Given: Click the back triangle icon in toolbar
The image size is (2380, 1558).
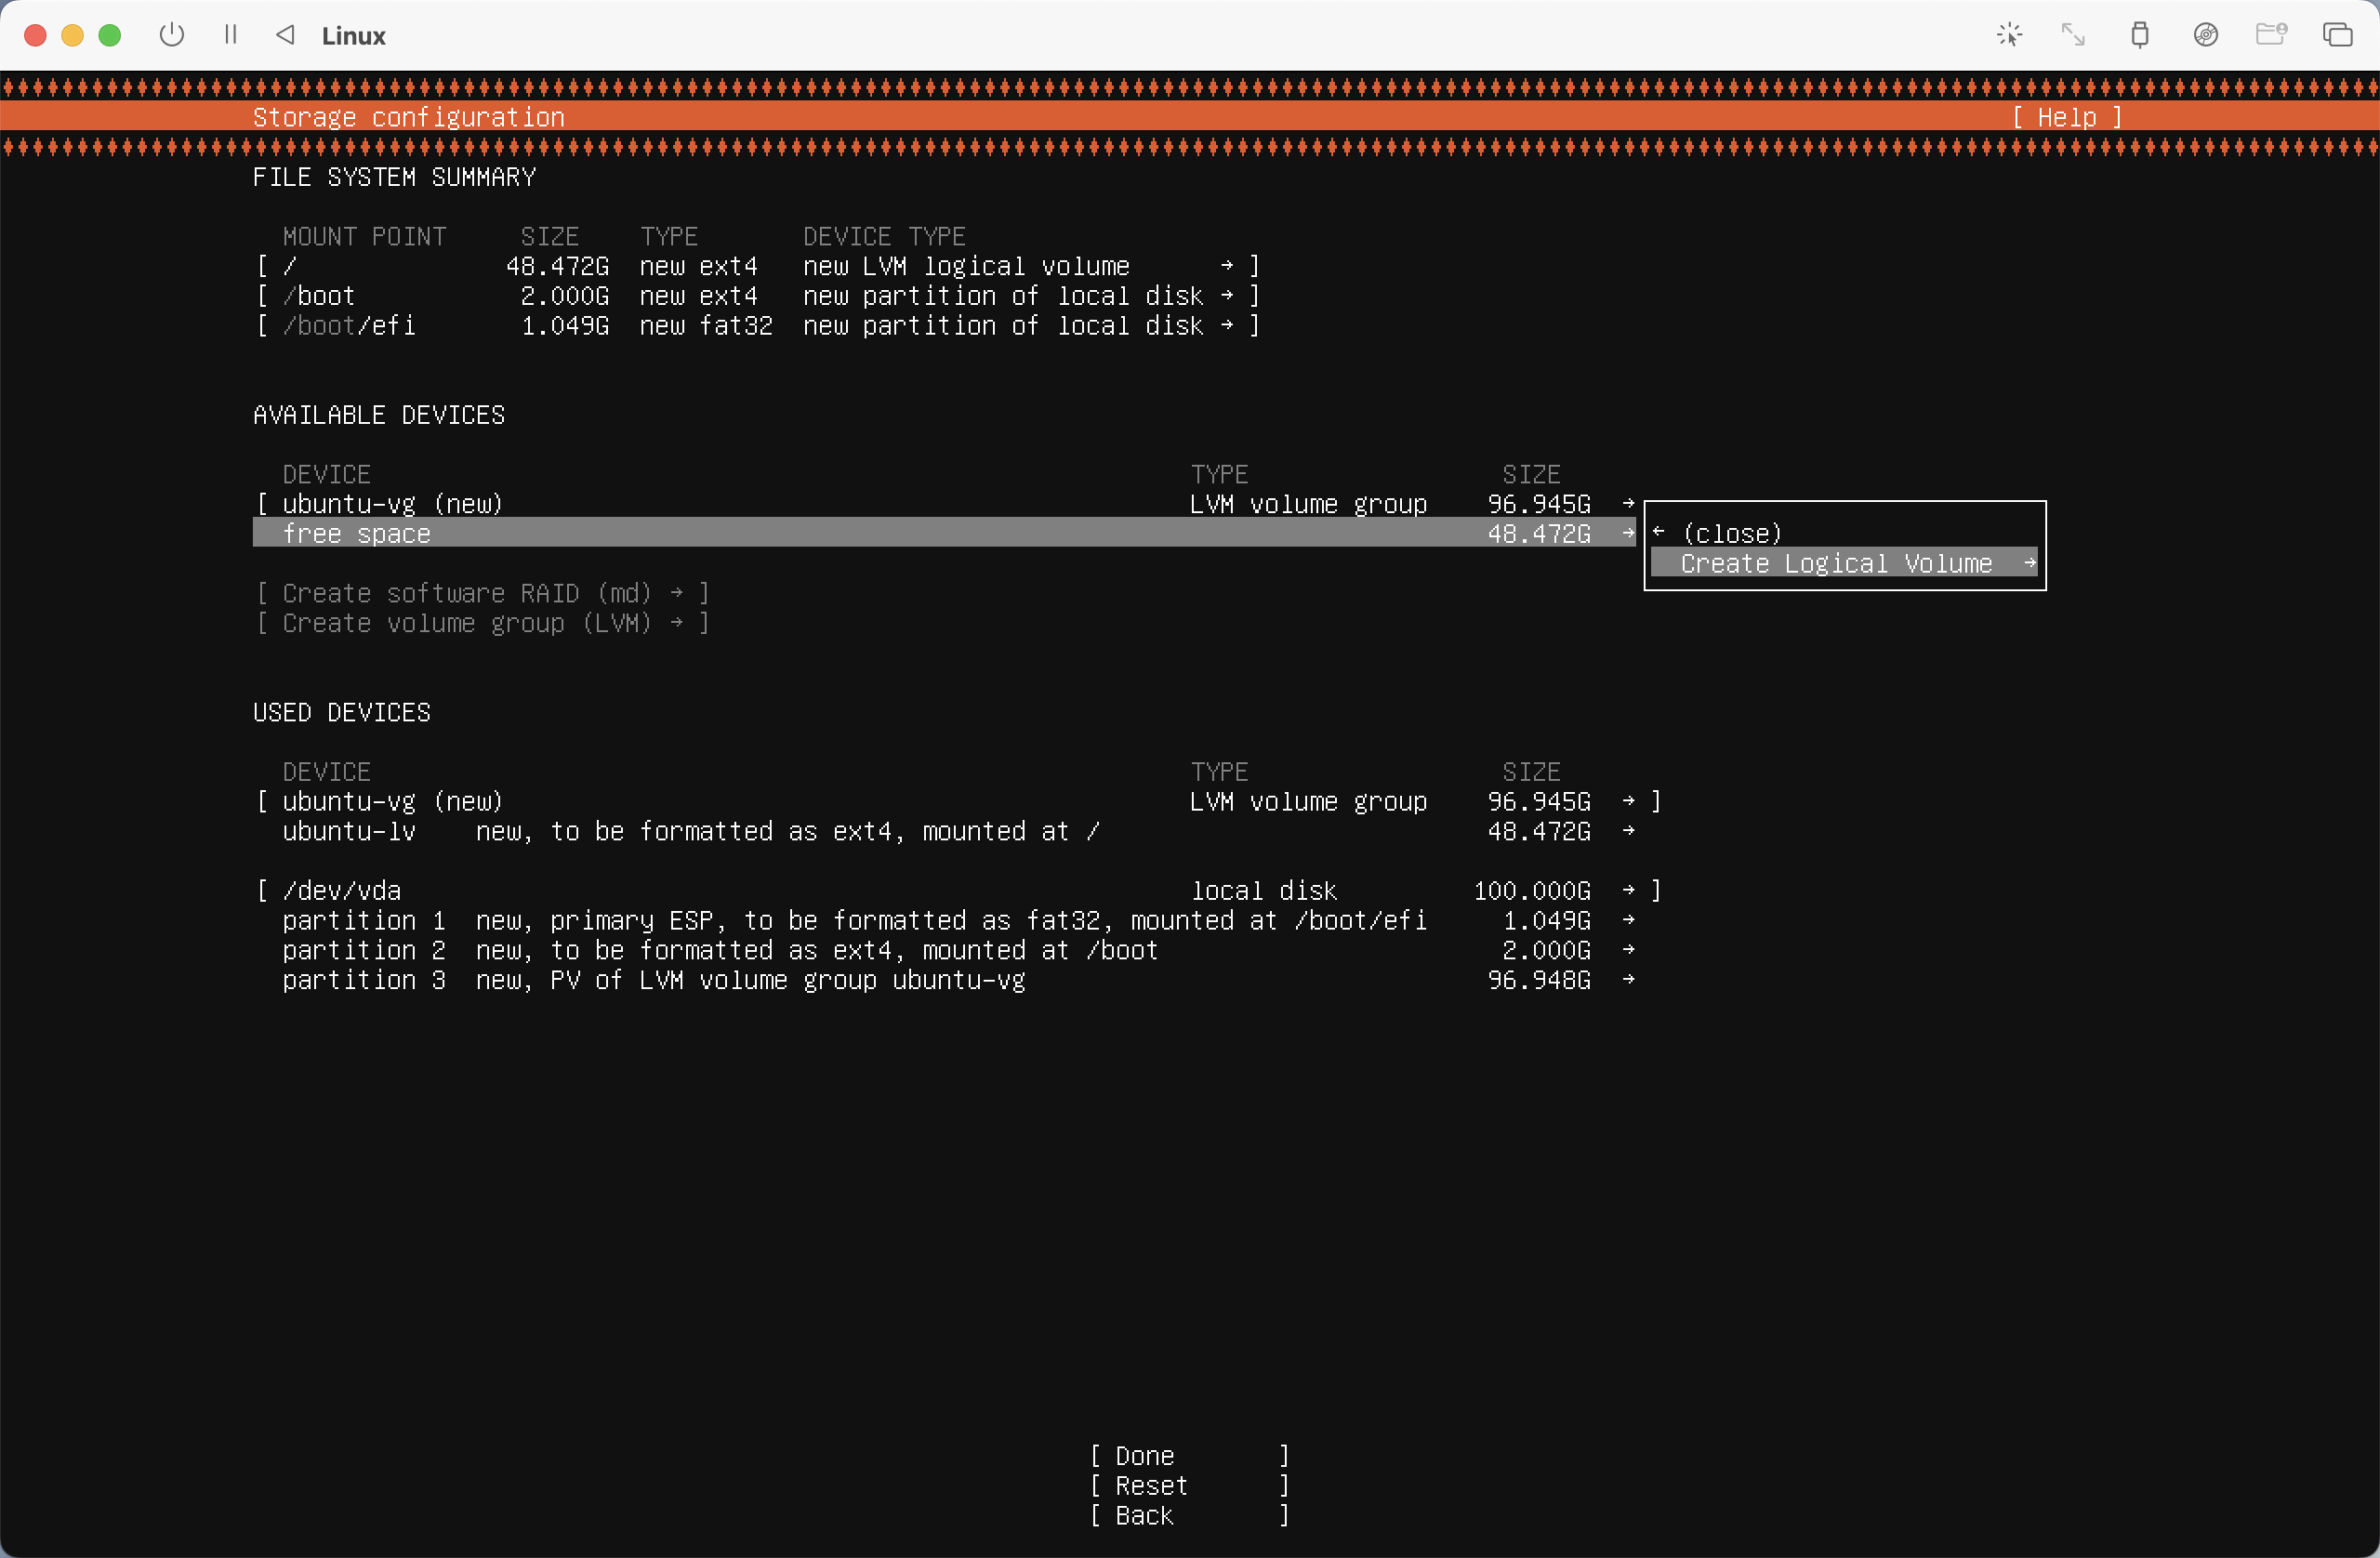Looking at the screenshot, I should [x=286, y=35].
